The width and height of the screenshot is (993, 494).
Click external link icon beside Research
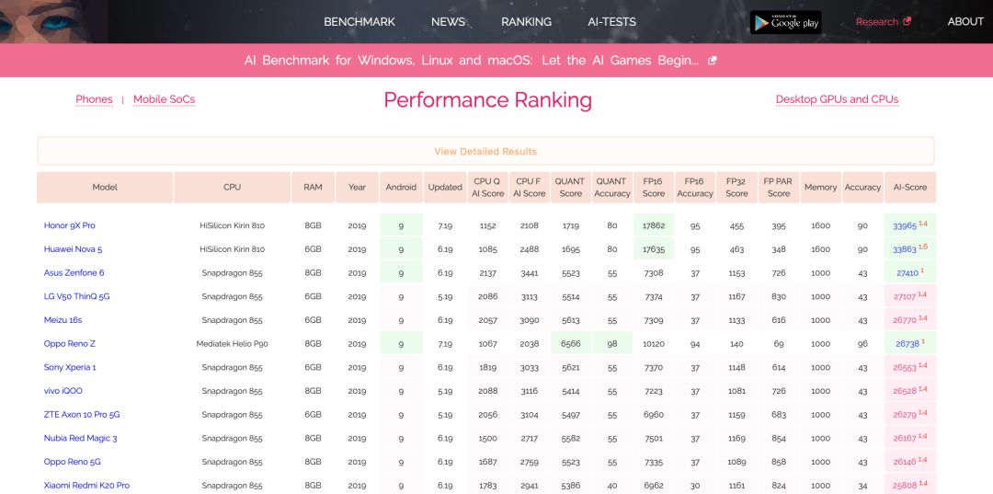[x=907, y=21]
